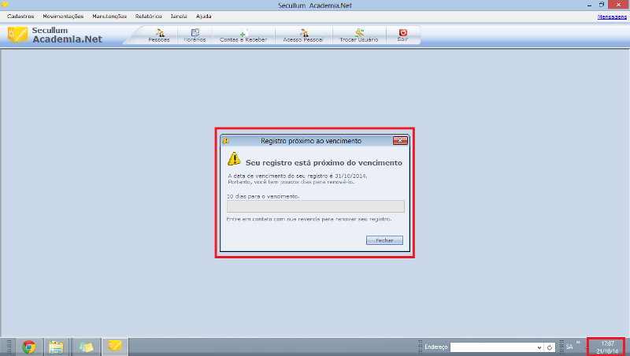
Task: Open the Cadastros menu
Action: (20, 16)
